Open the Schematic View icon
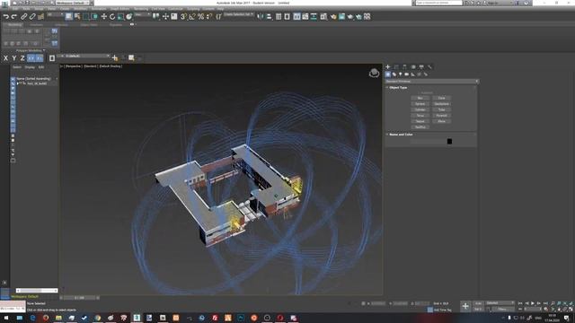This screenshot has width=575, height=323. coord(314,16)
